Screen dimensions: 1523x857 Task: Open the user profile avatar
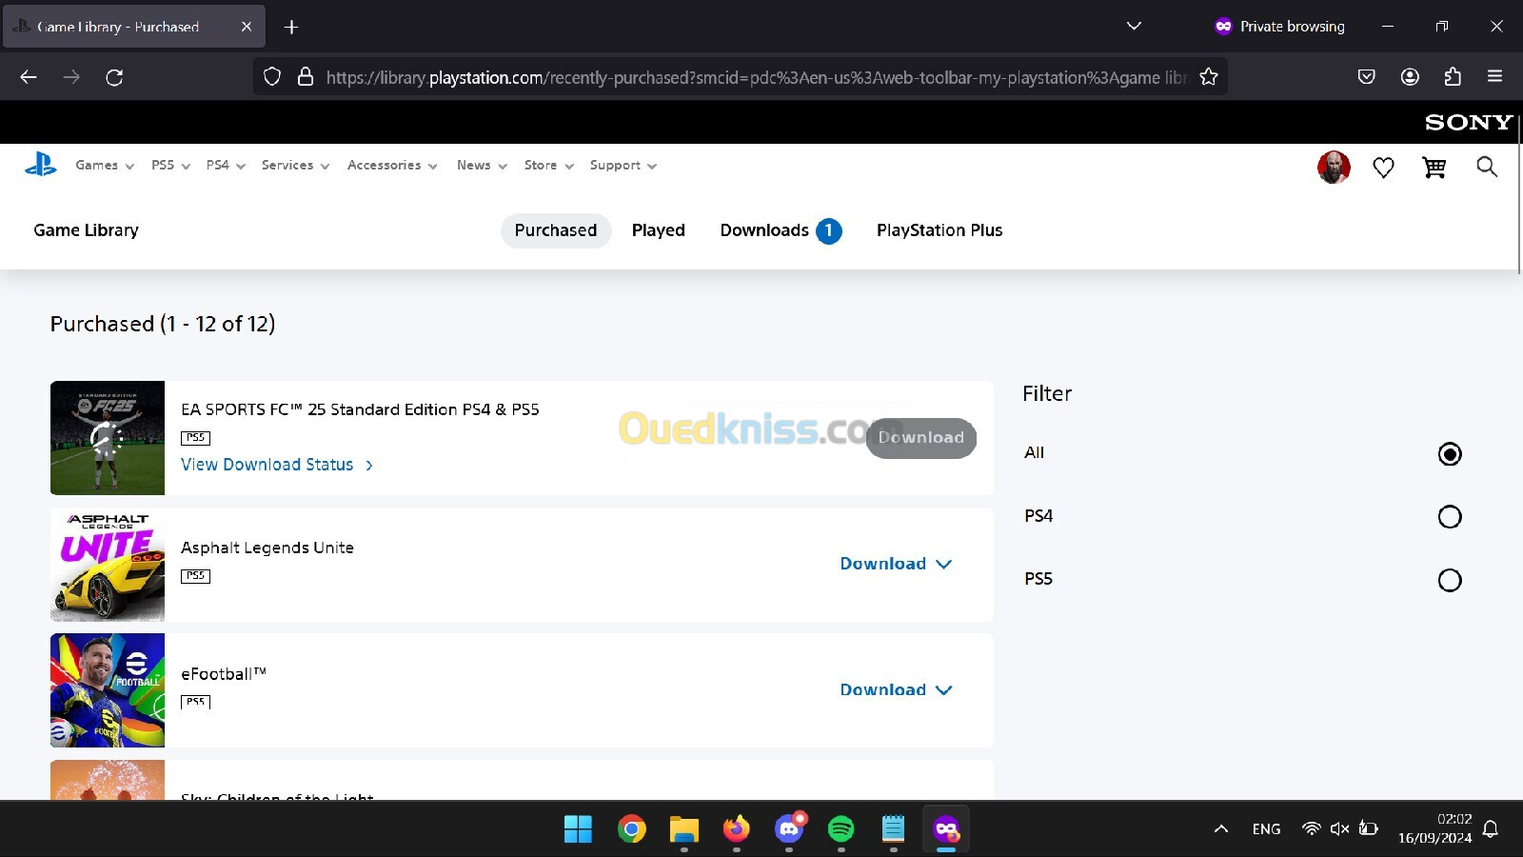pos(1334,168)
